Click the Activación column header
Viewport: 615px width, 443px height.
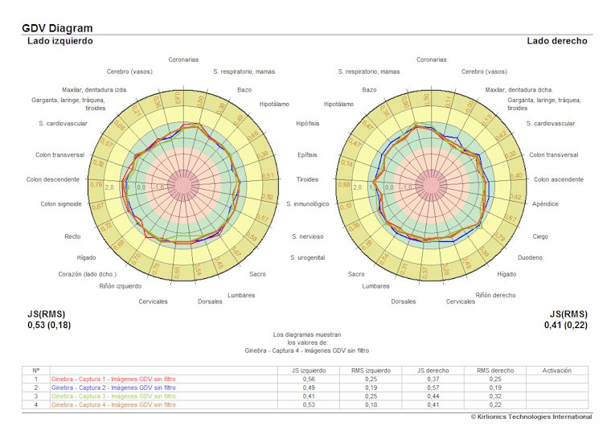click(x=557, y=370)
